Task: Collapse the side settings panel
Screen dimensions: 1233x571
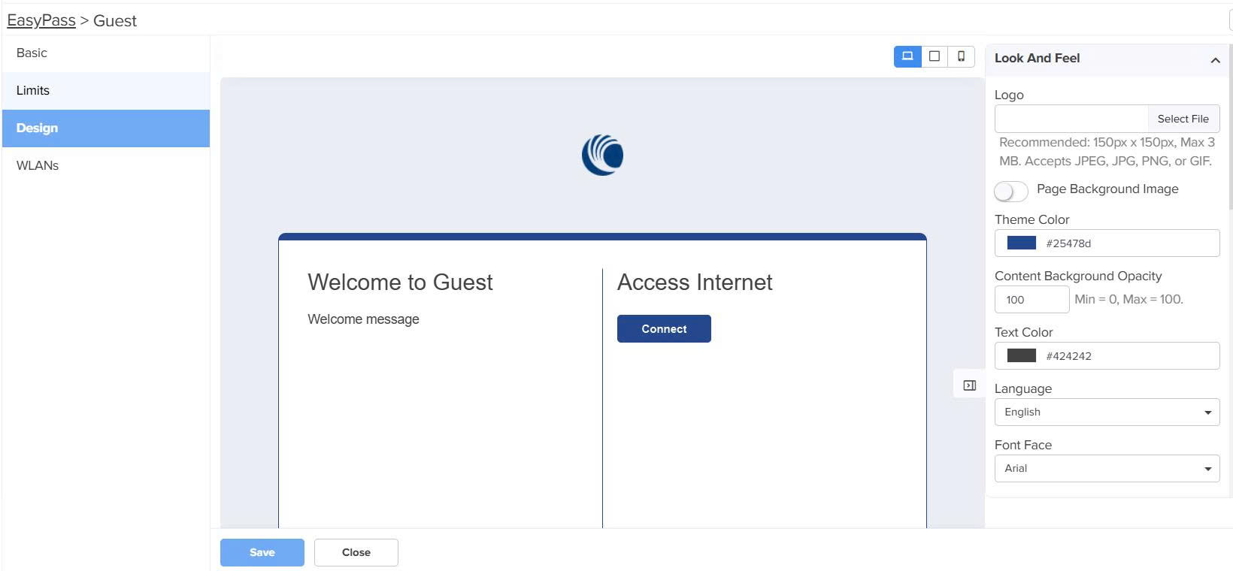Action: 970,385
